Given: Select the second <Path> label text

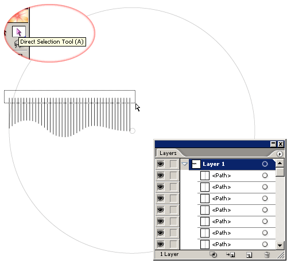Looking at the screenshot, I should coord(222,187).
